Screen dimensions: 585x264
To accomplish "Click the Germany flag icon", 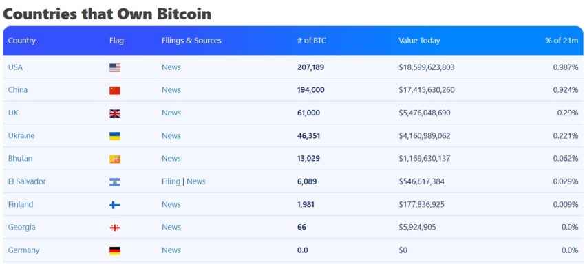I will pyautogui.click(x=115, y=250).
